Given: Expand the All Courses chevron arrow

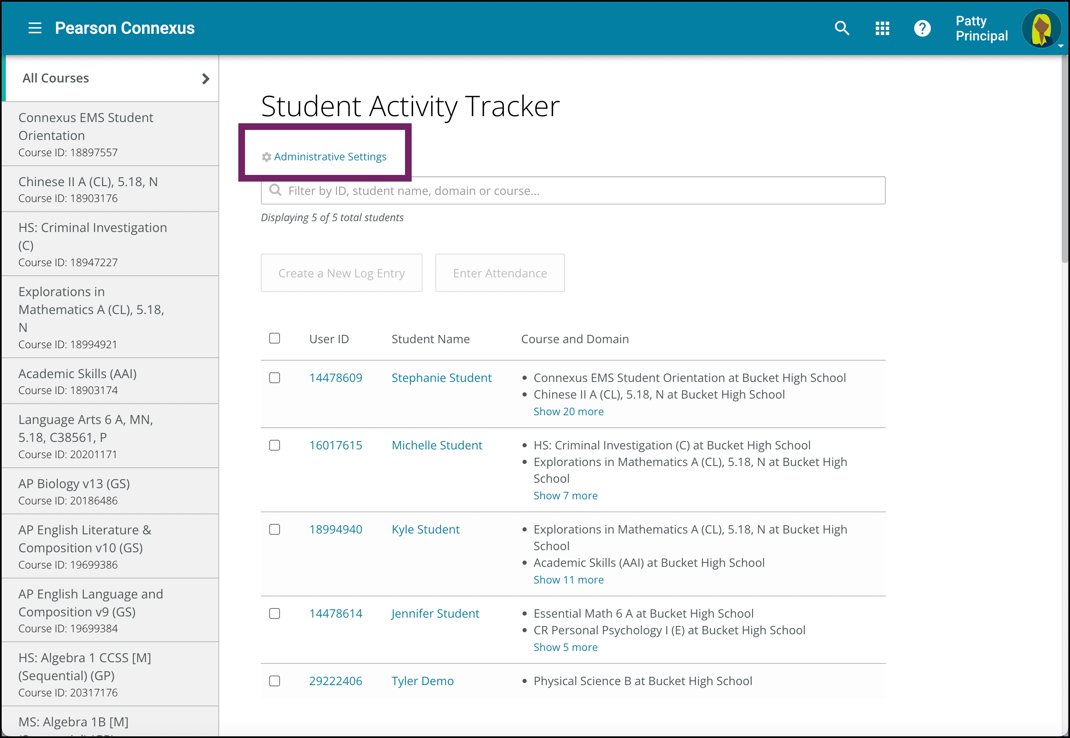Looking at the screenshot, I should [x=206, y=79].
